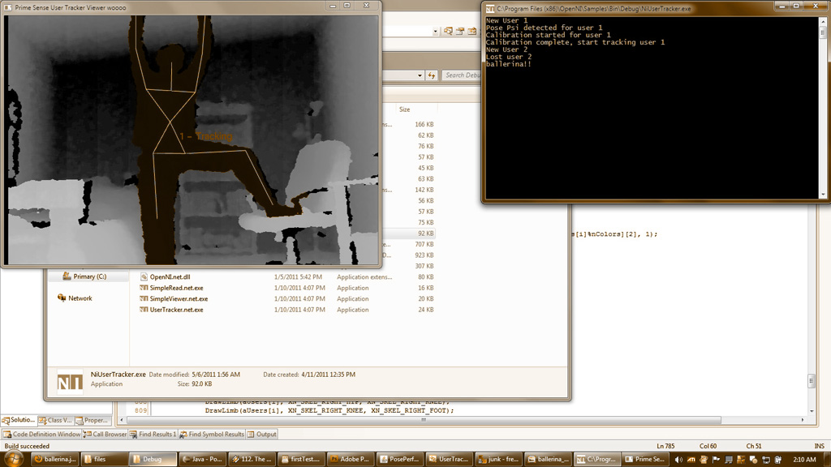Click the Windows Start orb

pyautogui.click(x=14, y=459)
